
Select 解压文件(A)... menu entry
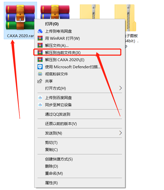[x=57, y=45]
